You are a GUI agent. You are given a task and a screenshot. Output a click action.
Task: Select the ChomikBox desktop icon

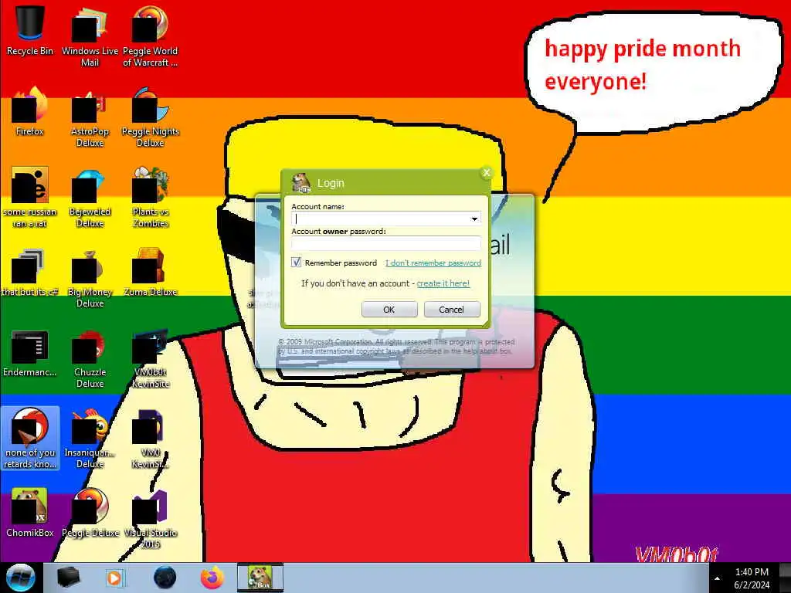tap(30, 513)
